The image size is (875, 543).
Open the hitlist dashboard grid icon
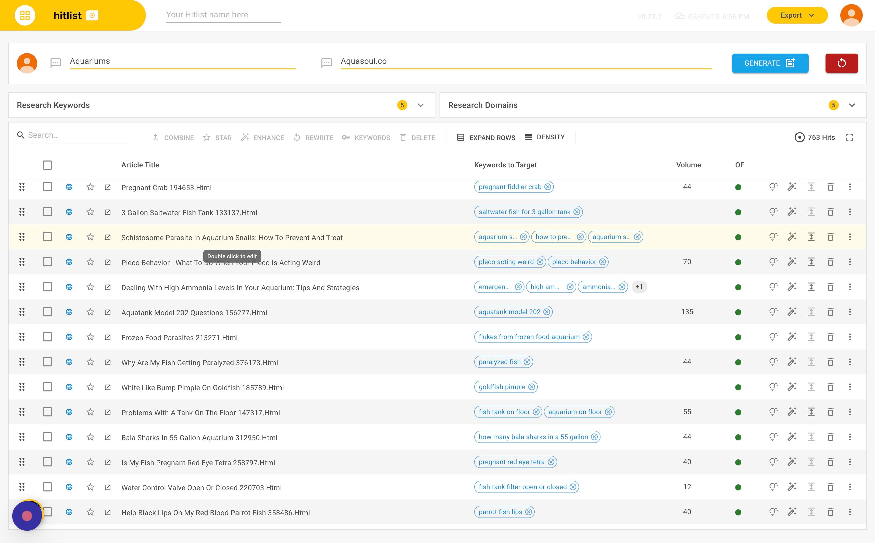25,16
